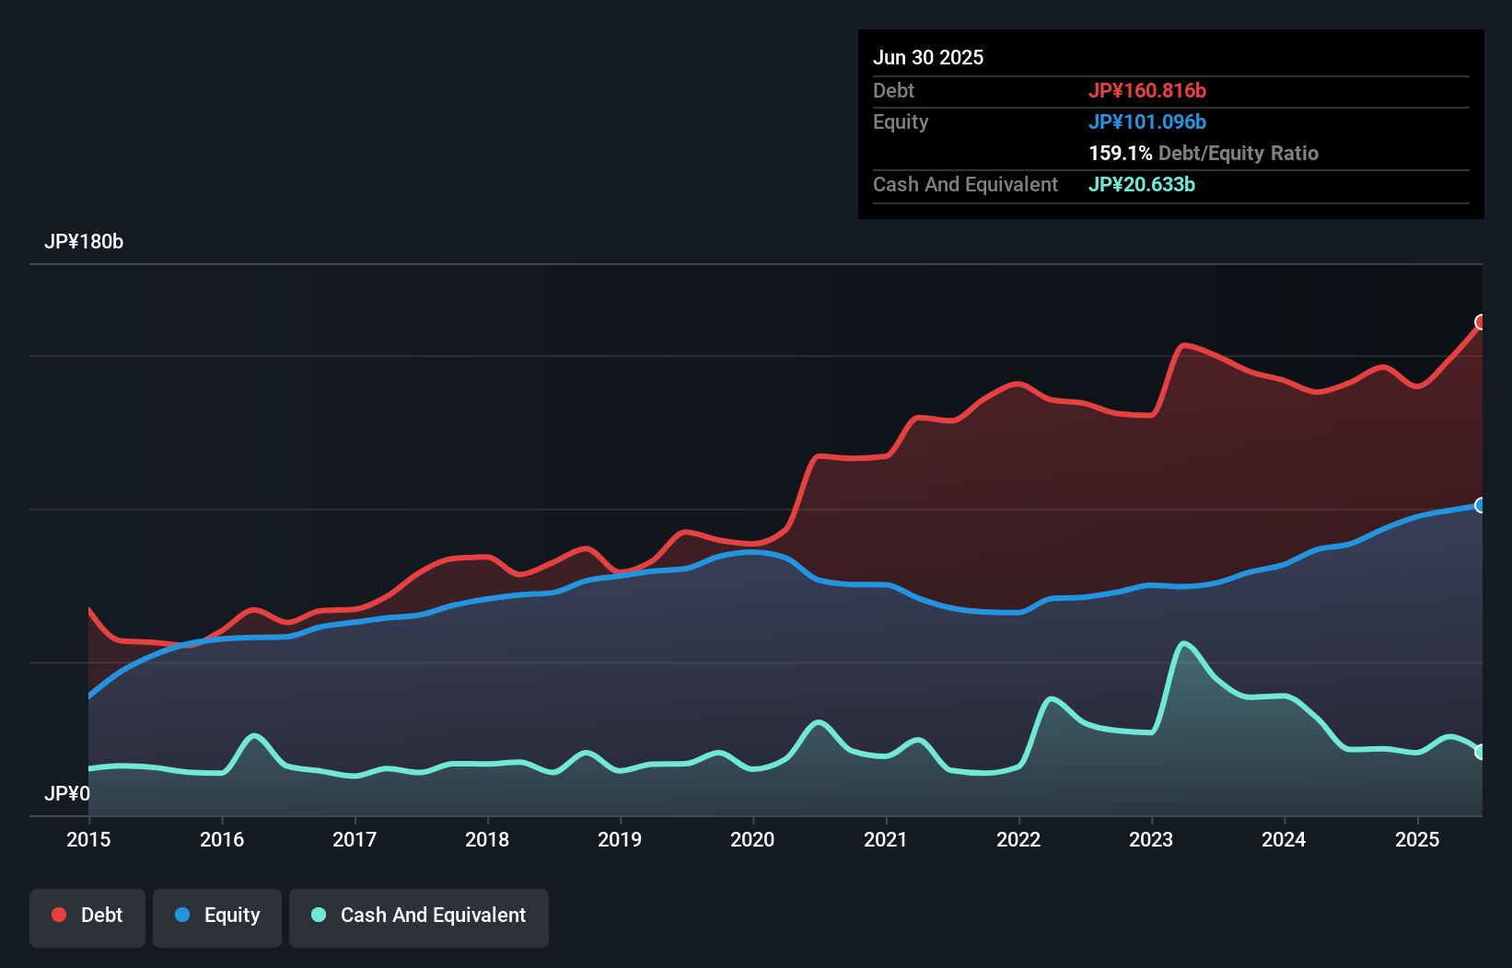Click the JP¥101.096b equity value in tooltip
The height and width of the screenshot is (968, 1512).
(1147, 122)
